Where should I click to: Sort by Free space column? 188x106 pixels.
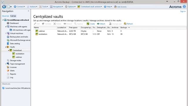pyautogui.click(x=74, y=27)
